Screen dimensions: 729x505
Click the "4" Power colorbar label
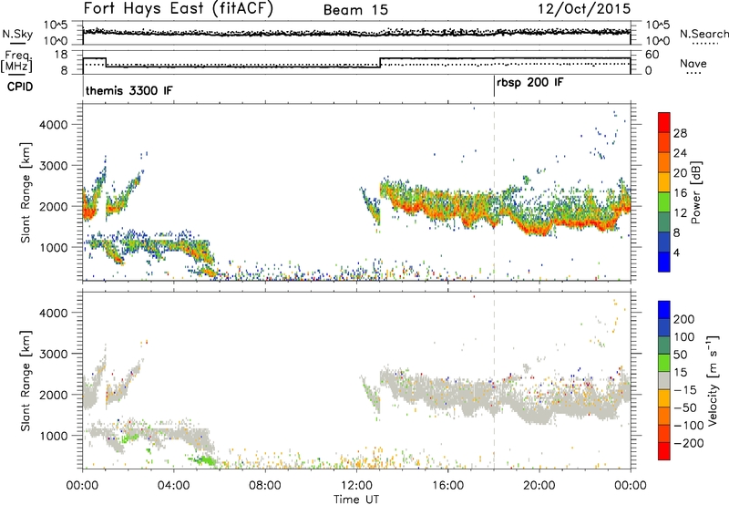click(x=676, y=252)
